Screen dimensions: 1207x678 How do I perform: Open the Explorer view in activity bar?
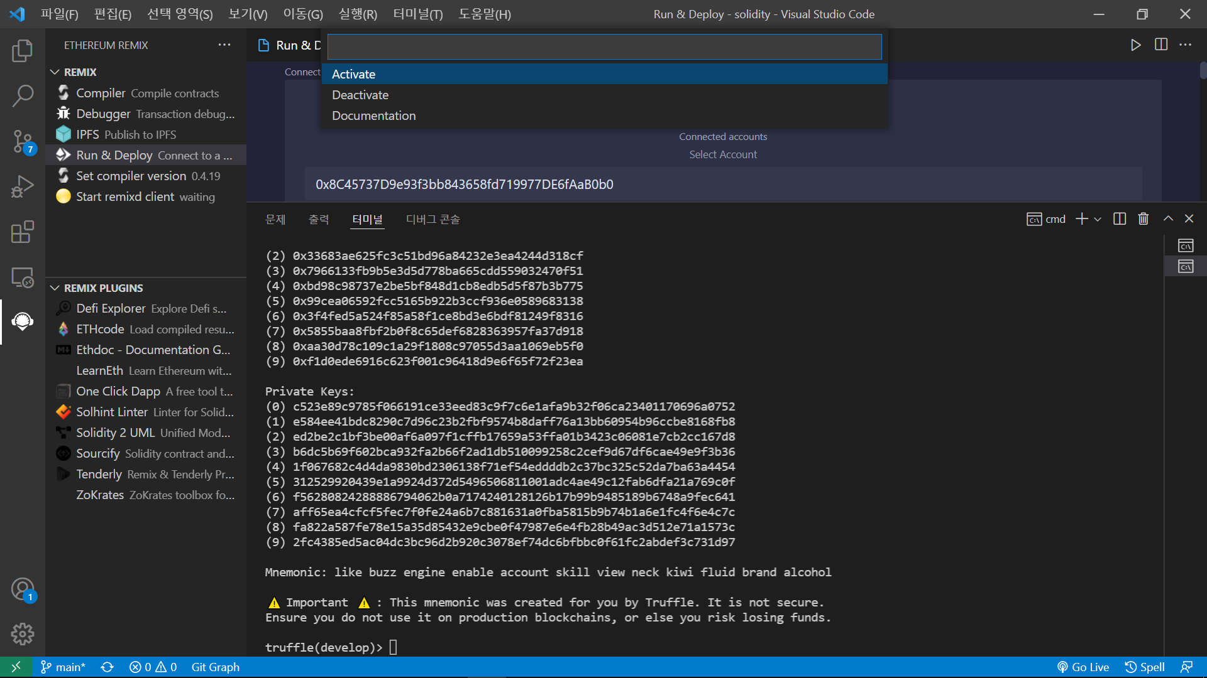tap(22, 51)
